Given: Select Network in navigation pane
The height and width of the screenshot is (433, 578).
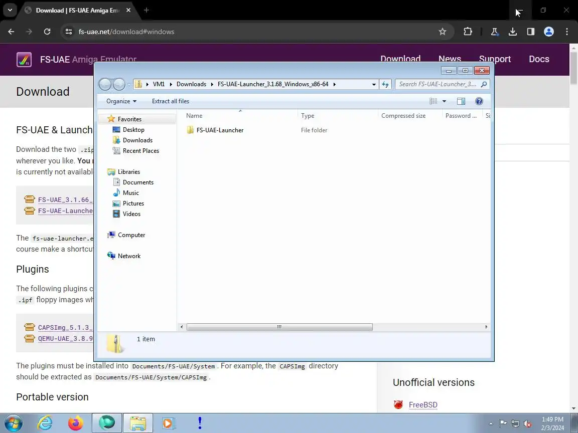Looking at the screenshot, I should point(129,256).
